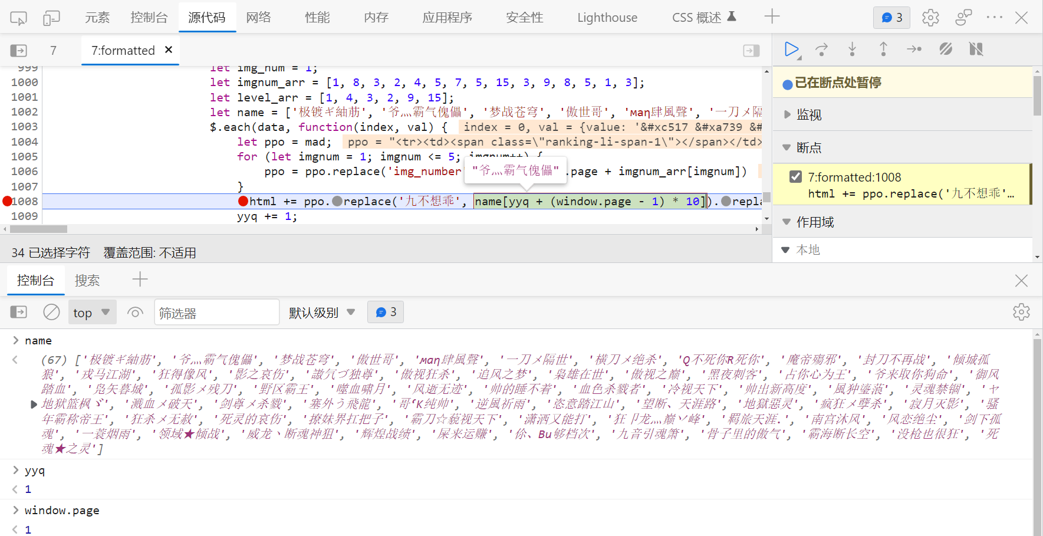The image size is (1043, 536).
Task: Open the 元素 tab
Action: [x=97, y=18]
